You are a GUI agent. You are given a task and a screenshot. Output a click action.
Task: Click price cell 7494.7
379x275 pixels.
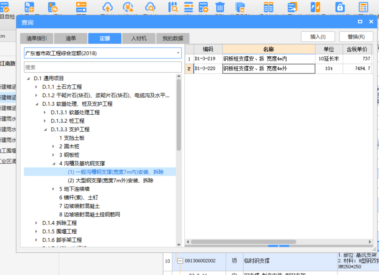(357, 69)
